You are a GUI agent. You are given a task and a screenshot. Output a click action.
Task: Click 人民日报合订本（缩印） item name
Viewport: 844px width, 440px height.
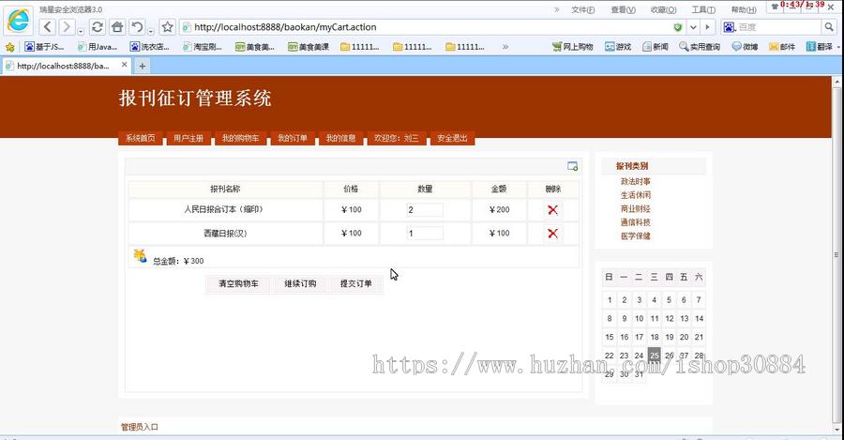pos(225,209)
